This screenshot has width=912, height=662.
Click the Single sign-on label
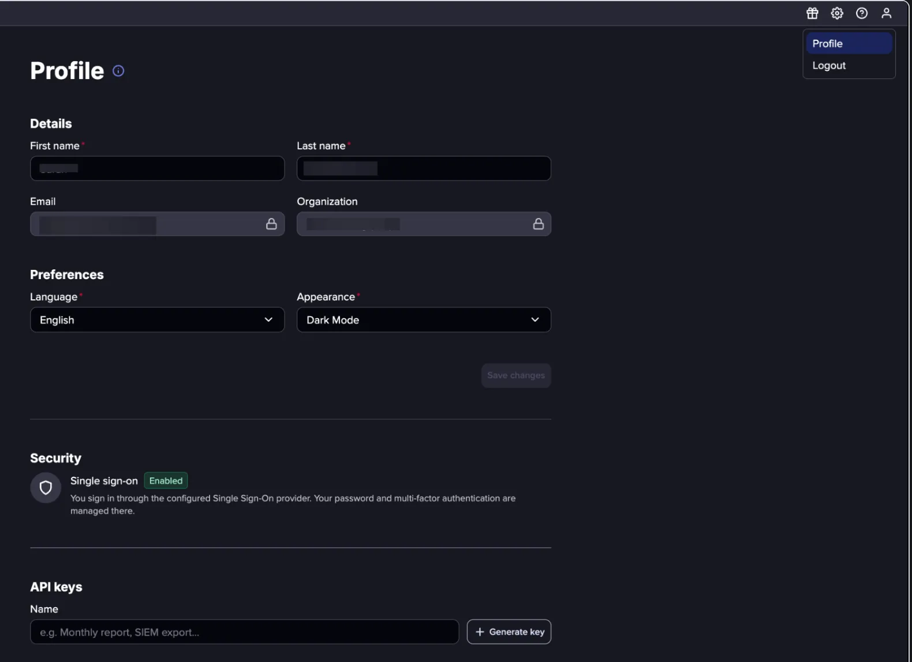[104, 481]
